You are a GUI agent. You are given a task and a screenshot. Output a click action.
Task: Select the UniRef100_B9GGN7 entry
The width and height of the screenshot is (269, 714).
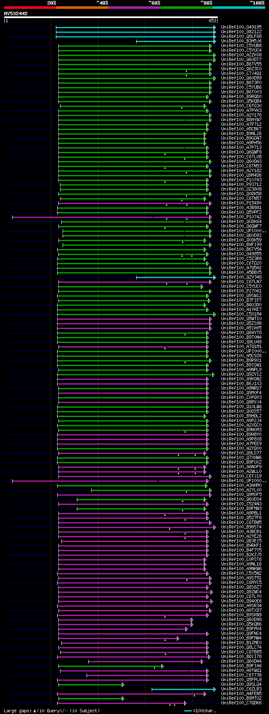pyautogui.click(x=241, y=138)
